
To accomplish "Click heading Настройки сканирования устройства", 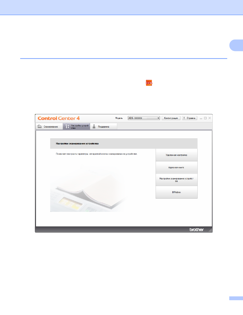I will (77, 144).
